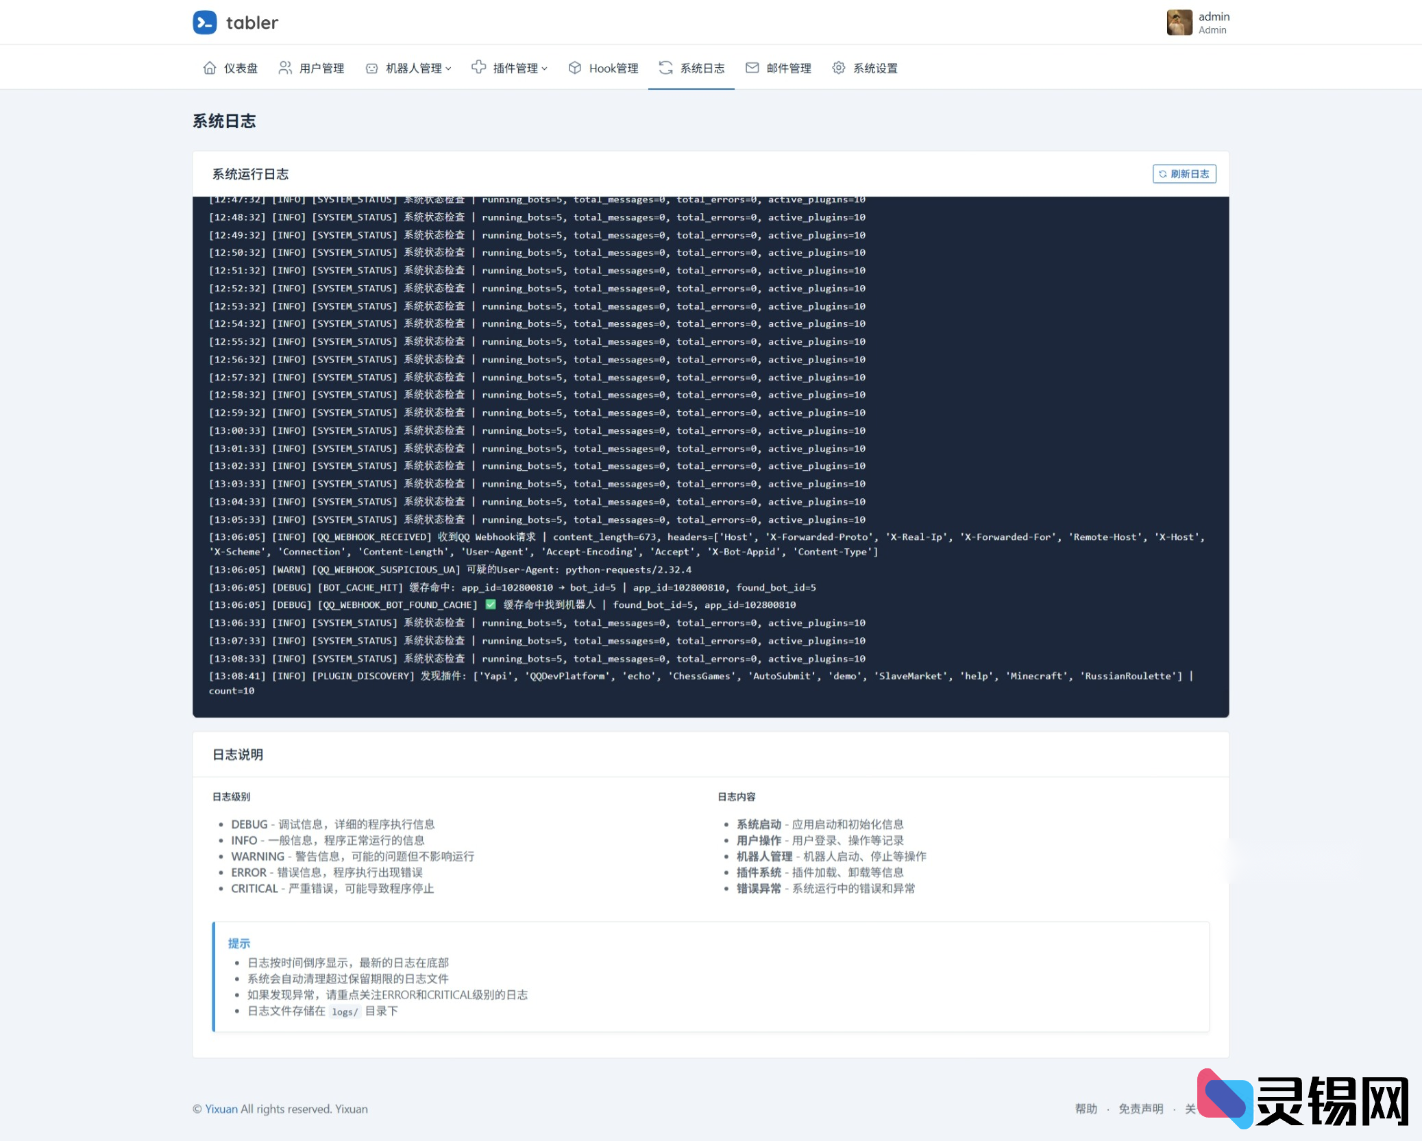Switch to the 系统日志 tab
Image resolution: width=1422 pixels, height=1141 pixels.
point(702,68)
